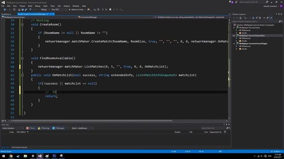The height and width of the screenshot is (159, 284).
Task: Open the EC user account avatar
Action: click(x=281, y=6)
